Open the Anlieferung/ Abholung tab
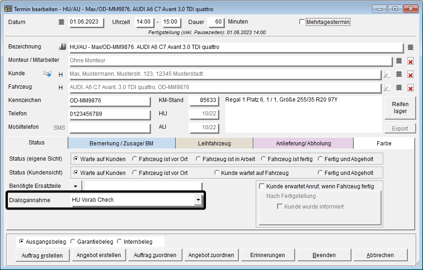 pos(303,143)
